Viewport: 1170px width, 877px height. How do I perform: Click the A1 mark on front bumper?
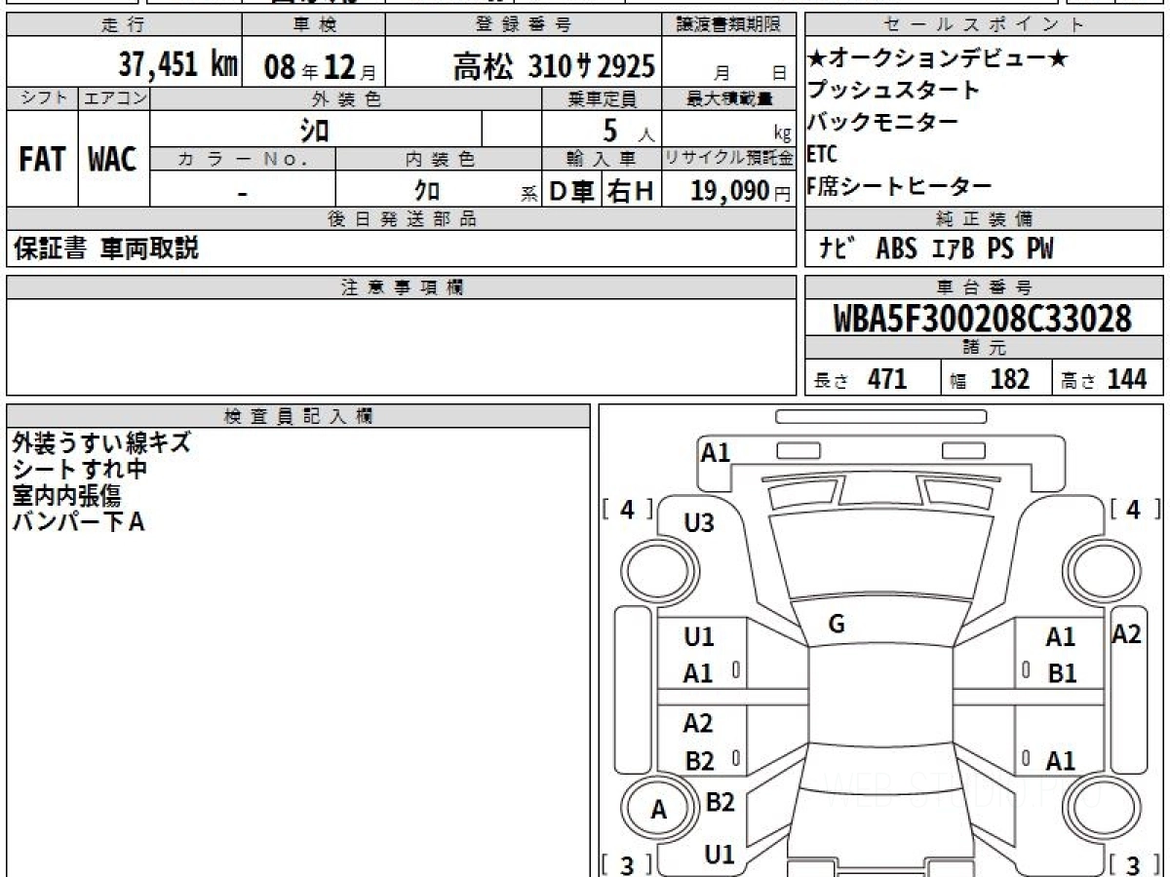click(716, 452)
